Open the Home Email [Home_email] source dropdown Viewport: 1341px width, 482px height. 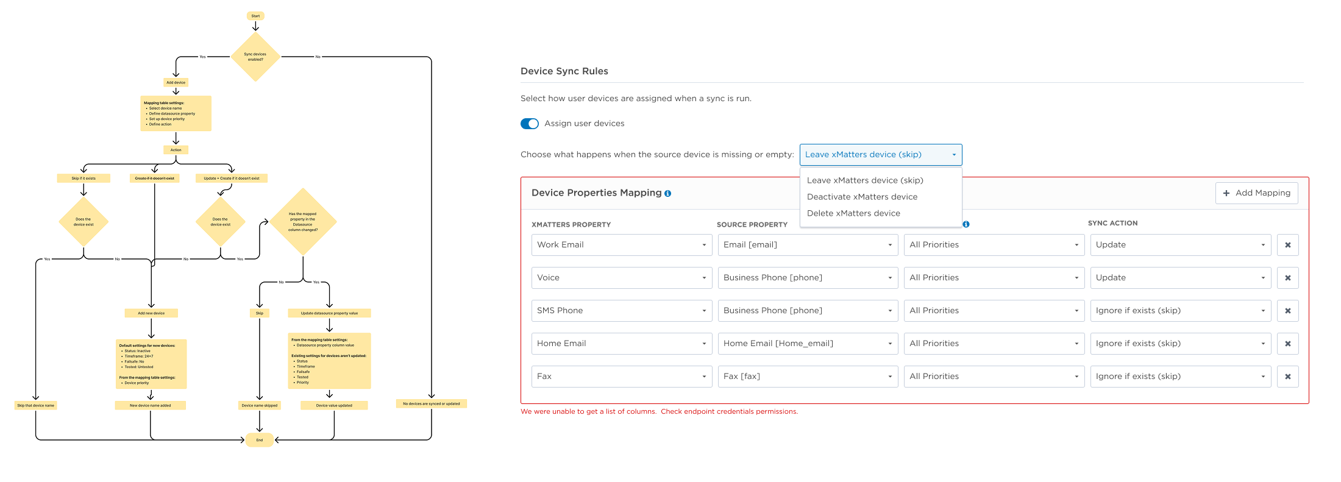pyautogui.click(x=808, y=344)
